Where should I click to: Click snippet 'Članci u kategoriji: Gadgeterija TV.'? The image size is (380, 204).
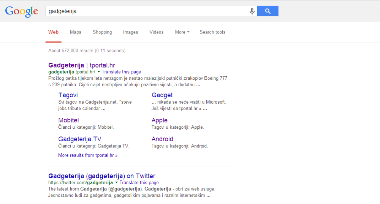94,146
